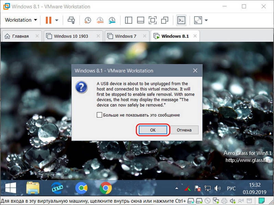Close the Windows 10 1903 tab
Image resolution: width=274 pixels, height=205 pixels.
[x=98, y=36]
